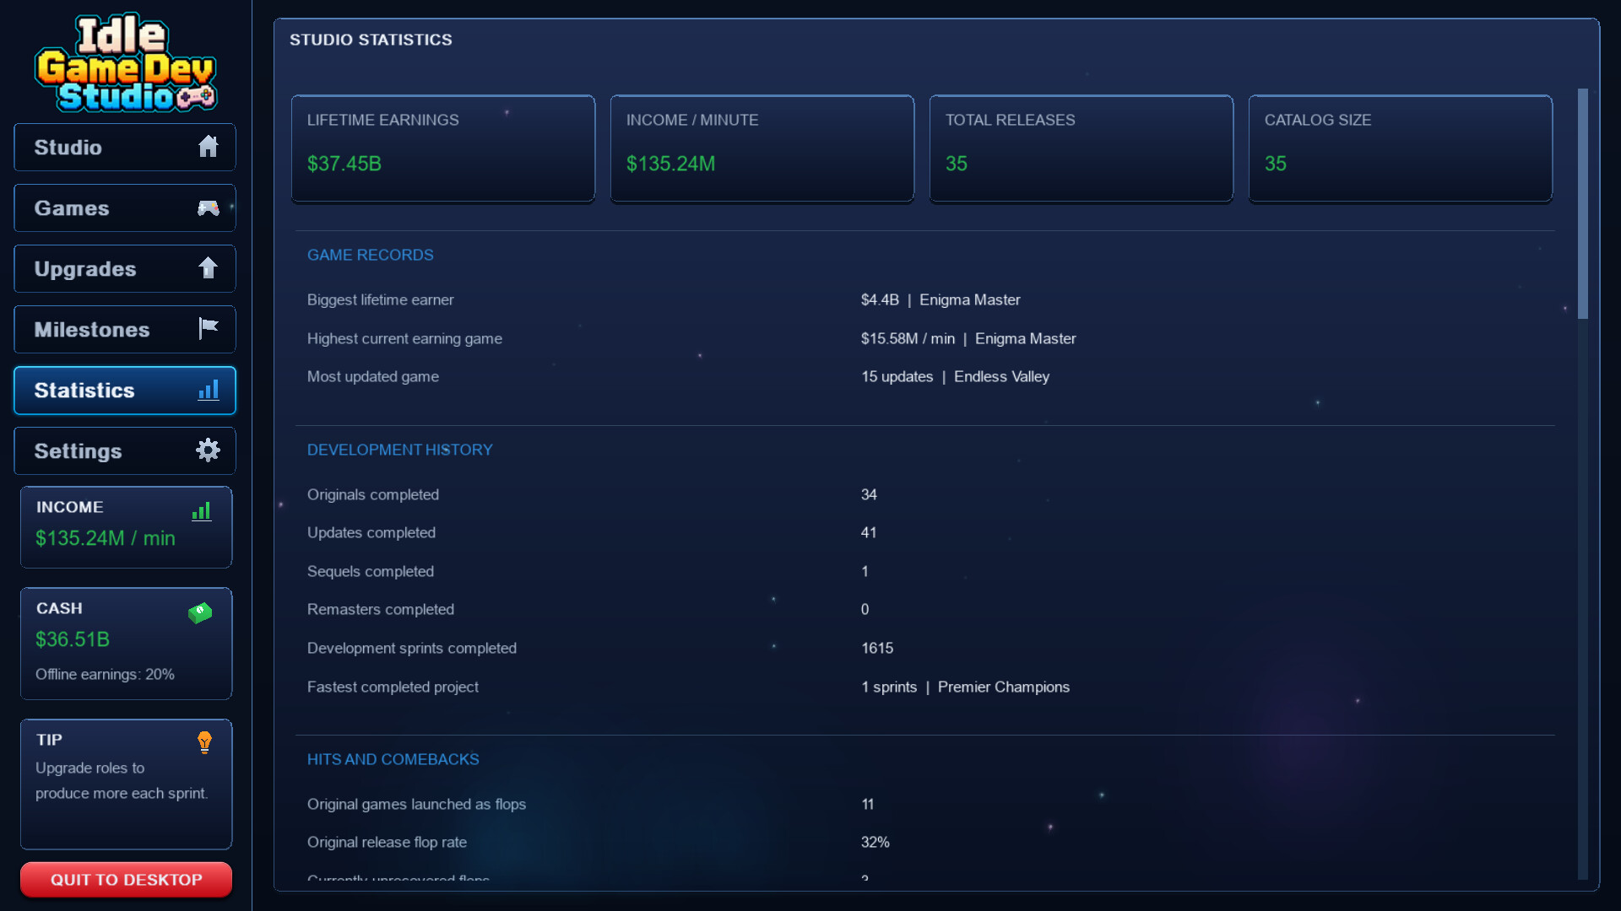The image size is (1621, 911).
Task: Open the Settings page
Action: point(125,451)
